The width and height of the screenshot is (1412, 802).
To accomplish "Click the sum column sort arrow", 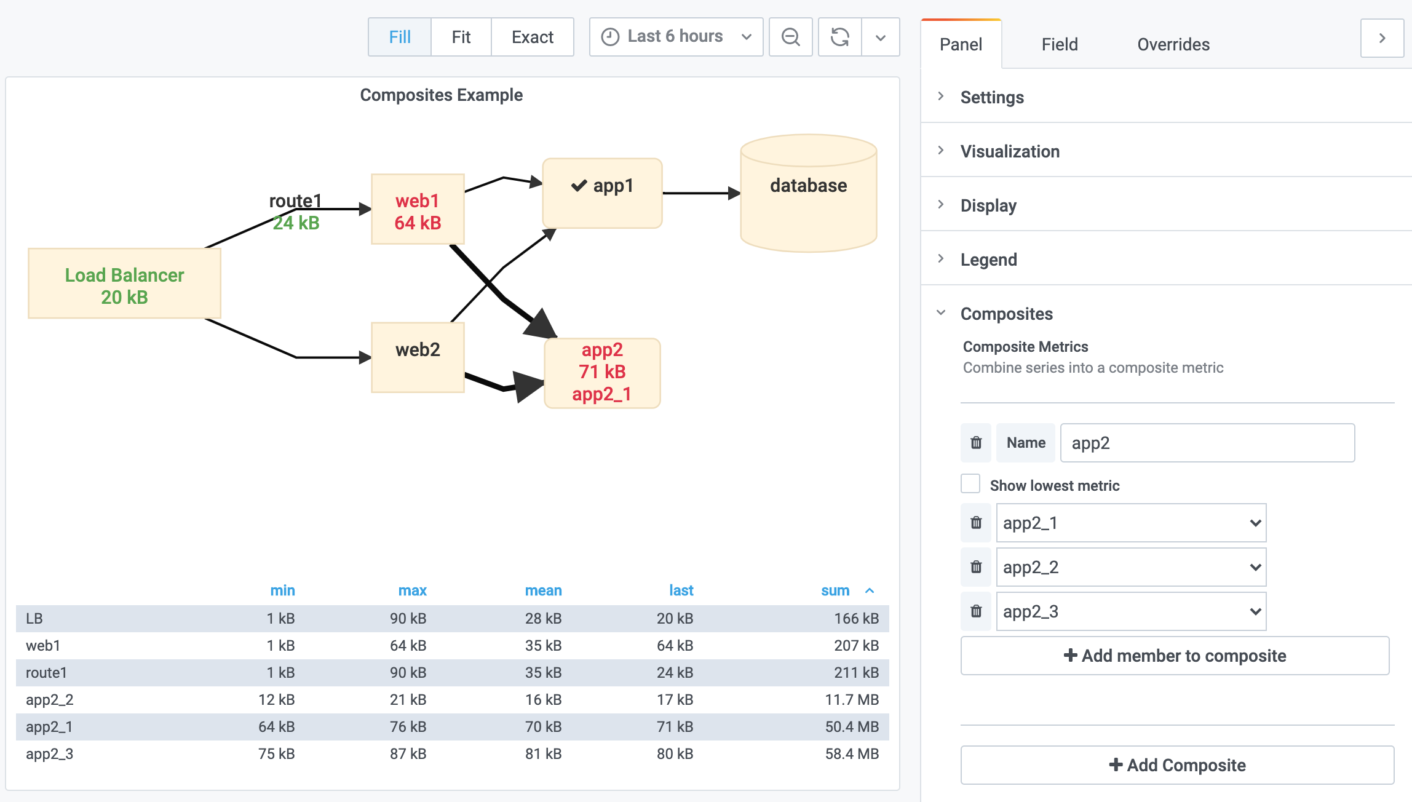I will 870,590.
